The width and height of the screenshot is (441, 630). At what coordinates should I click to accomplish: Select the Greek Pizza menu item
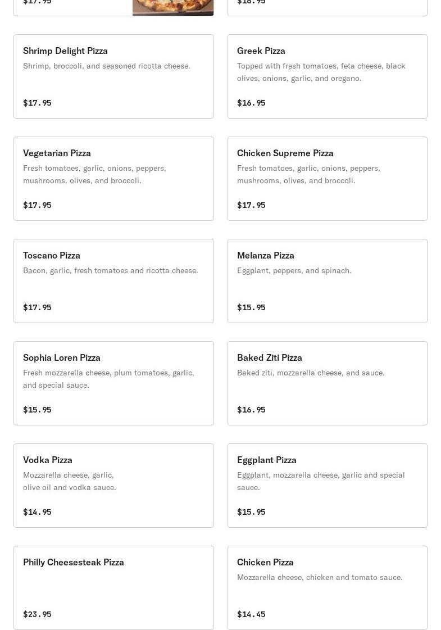[x=327, y=76]
